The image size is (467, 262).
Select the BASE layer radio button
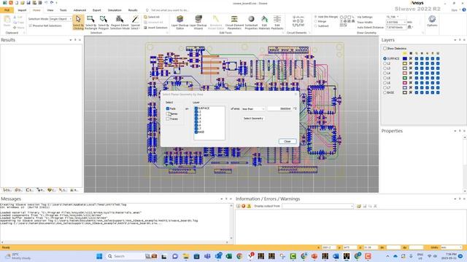coord(385,92)
